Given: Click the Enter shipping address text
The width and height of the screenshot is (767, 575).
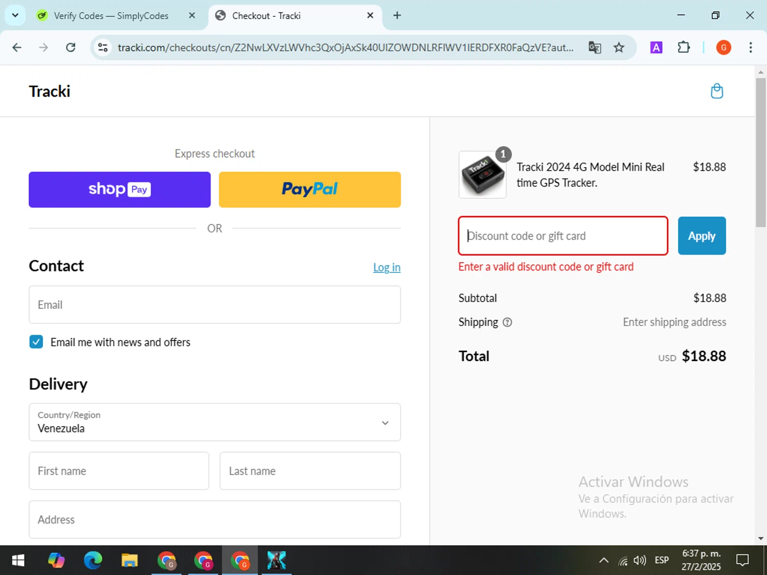Looking at the screenshot, I should coord(674,322).
